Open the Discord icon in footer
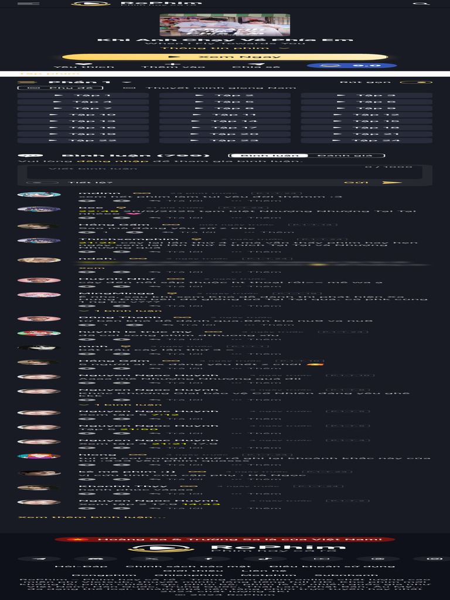 point(96,559)
